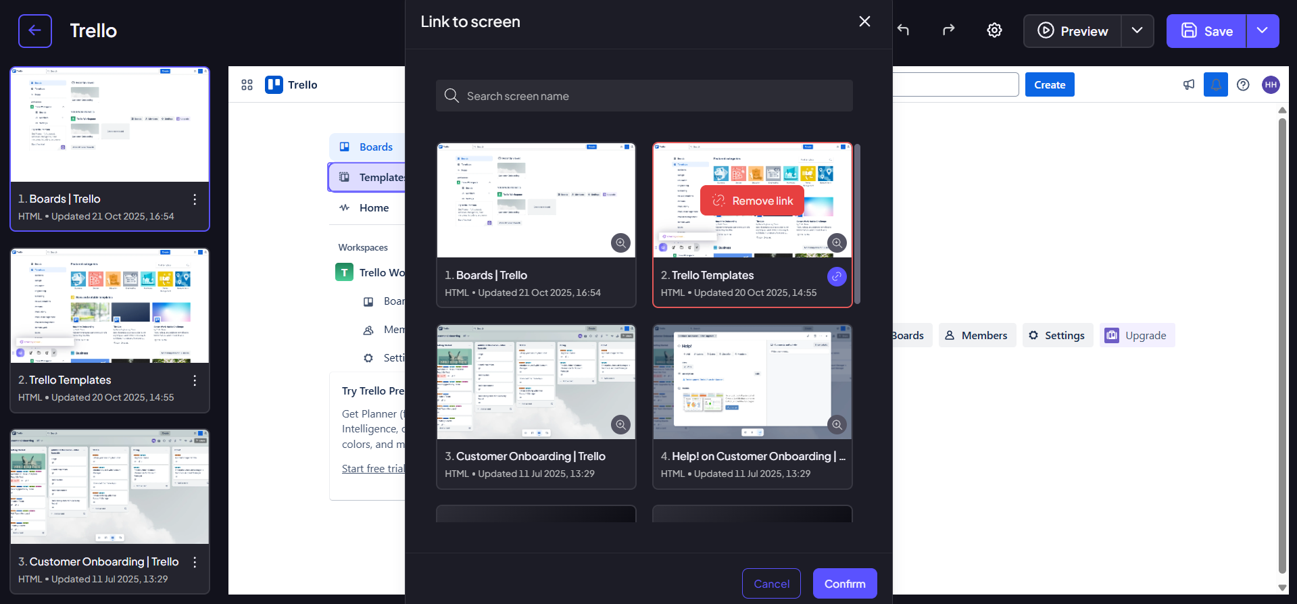
Task: Click the Upgrade workspace button
Action: coord(1137,335)
